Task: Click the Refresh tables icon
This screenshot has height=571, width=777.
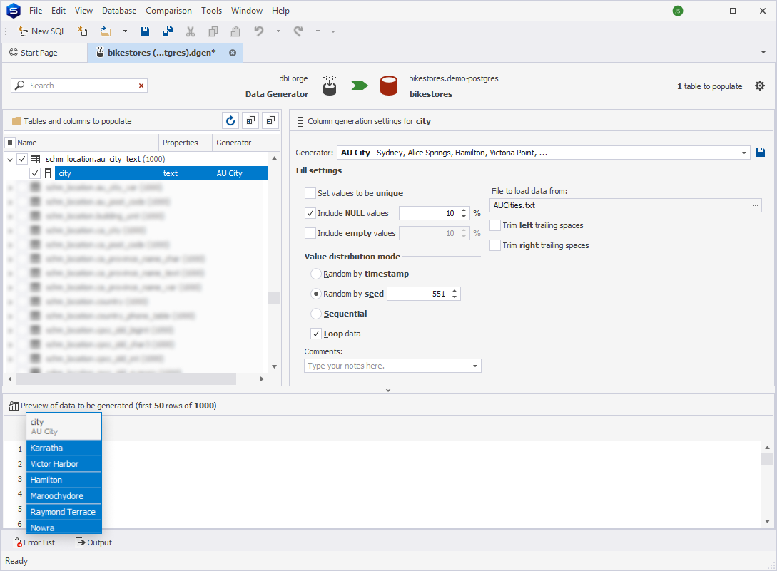Action: (x=230, y=120)
